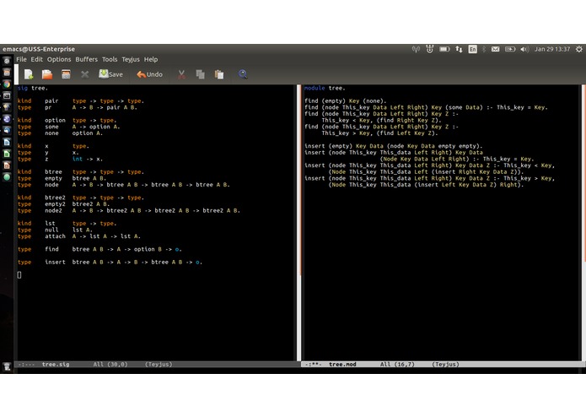
Task: Click the tree.mod buffer name in mode line
Action: [x=342, y=365]
